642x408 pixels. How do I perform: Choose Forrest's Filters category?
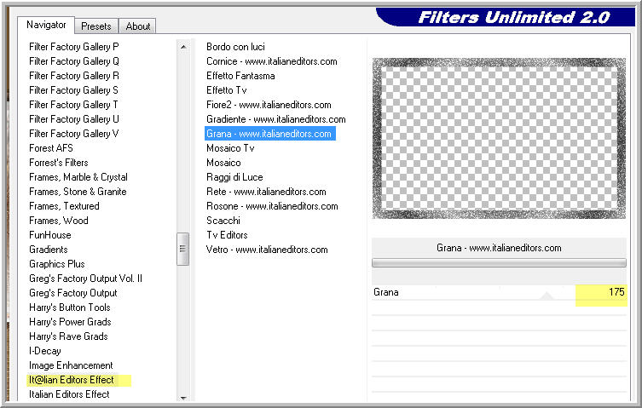(x=59, y=163)
